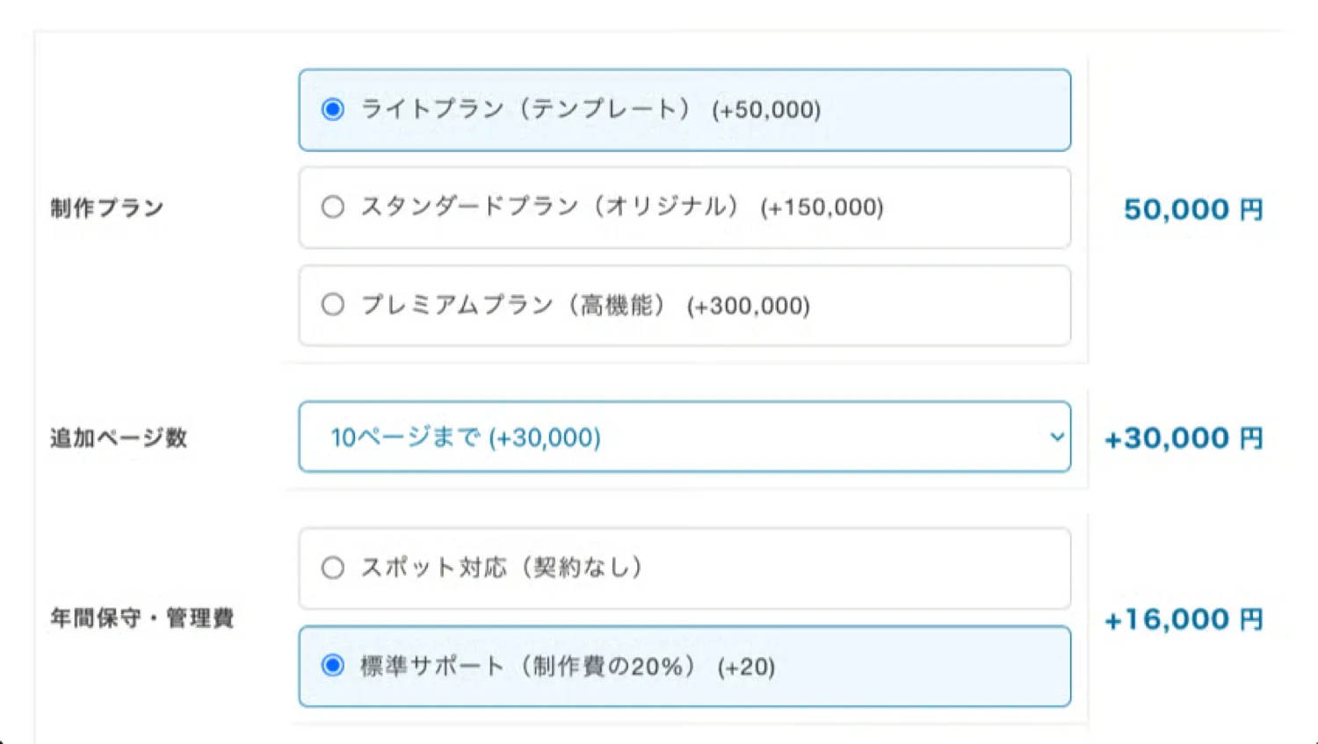Image resolution: width=1318 pixels, height=744 pixels.
Task: Click the +16,000 円 maintenance price
Action: point(1183,620)
